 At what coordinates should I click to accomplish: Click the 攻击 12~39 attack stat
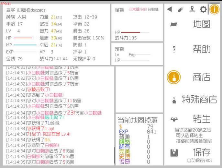point(85,17)
